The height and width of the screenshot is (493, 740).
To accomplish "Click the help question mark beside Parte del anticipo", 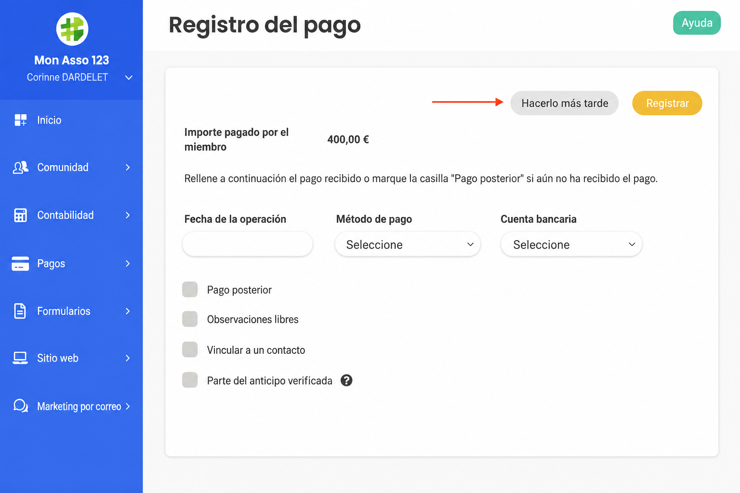I will 346,380.
